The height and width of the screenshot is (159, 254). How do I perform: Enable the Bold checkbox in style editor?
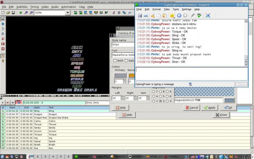click(x=115, y=61)
